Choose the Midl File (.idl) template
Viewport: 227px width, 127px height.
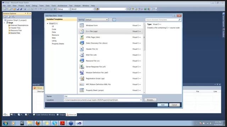tap(110, 55)
